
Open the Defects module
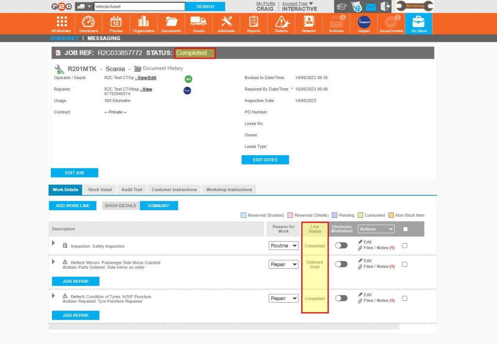[282, 23]
